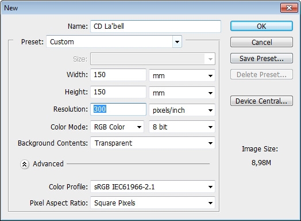The height and width of the screenshot is (221, 301).
Task: Open the Height units mm dropdown
Action: (x=182, y=93)
